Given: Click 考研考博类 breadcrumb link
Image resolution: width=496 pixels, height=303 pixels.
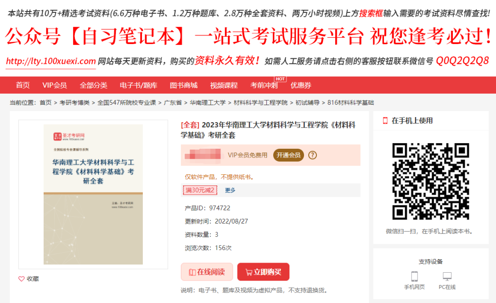Looking at the screenshot, I should (x=74, y=102).
